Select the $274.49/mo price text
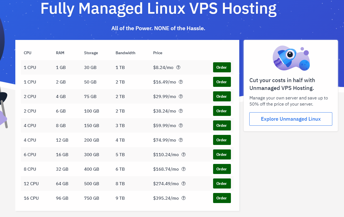Image resolution: width=344 pixels, height=217 pixels. (x=166, y=183)
